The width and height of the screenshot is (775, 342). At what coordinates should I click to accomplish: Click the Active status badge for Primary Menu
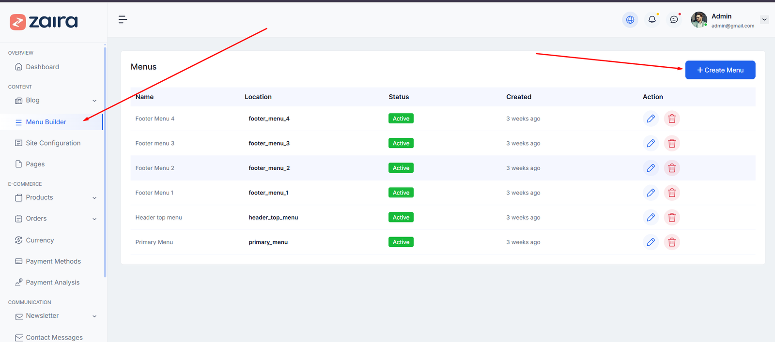[401, 242]
